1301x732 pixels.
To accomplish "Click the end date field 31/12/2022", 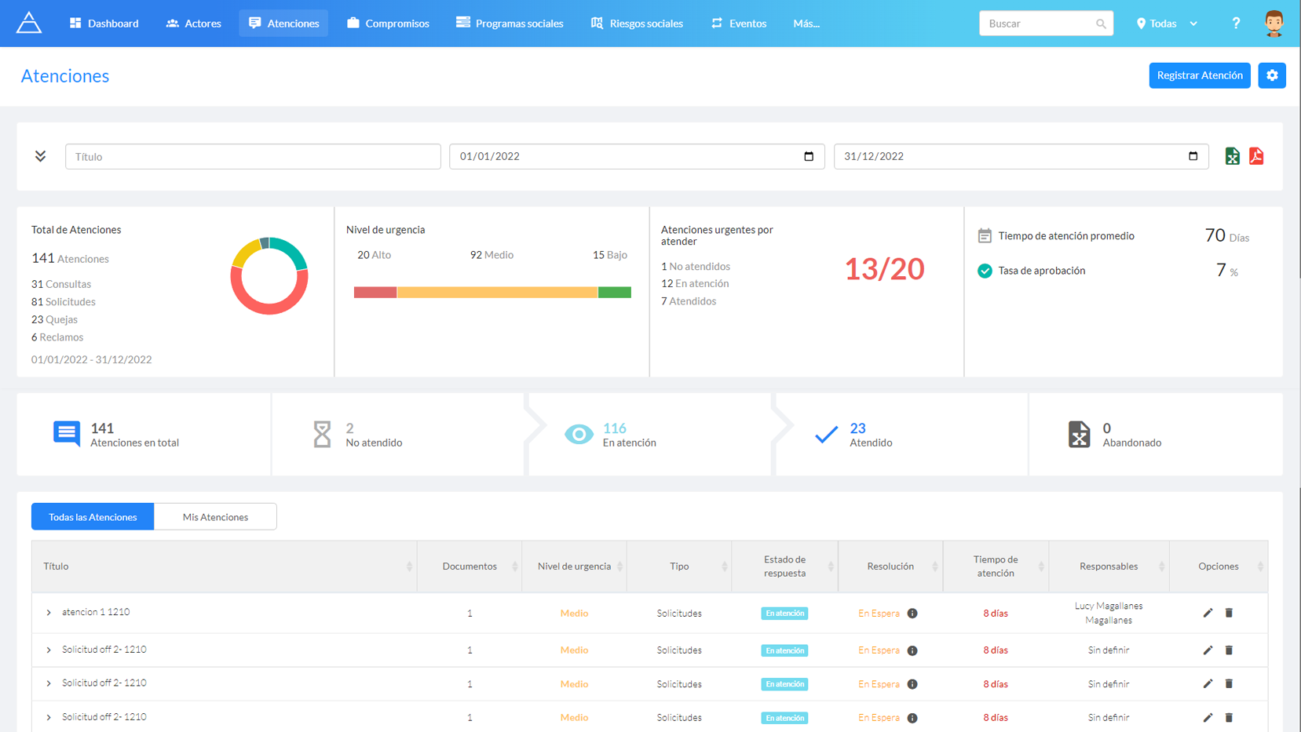I will tap(1021, 156).
